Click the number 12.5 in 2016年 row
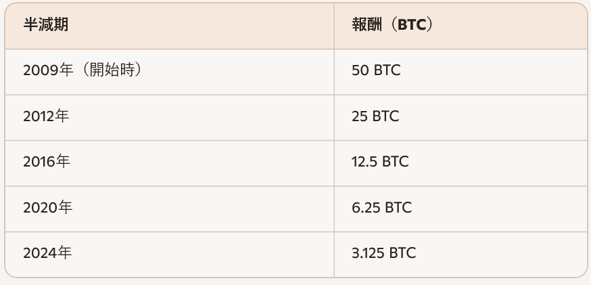This screenshot has height=285, width=591. coord(364,162)
